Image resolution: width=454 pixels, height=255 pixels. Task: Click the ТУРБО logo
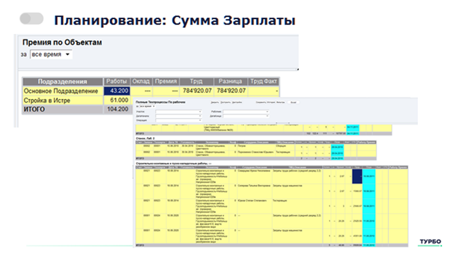(x=430, y=241)
